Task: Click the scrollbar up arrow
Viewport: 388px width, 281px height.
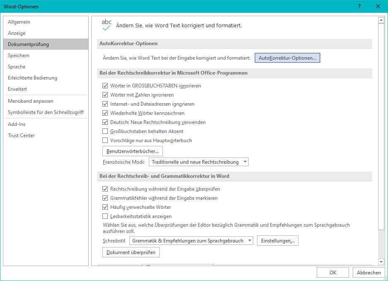Action: click(x=381, y=20)
